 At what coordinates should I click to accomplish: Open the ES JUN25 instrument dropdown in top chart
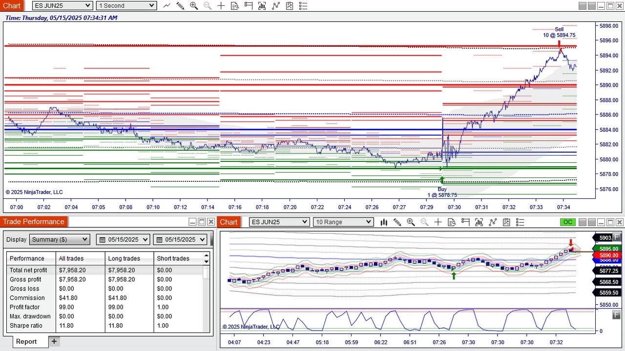coord(62,6)
